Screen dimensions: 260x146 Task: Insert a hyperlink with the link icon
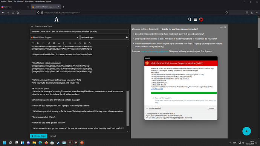pos(49,43)
